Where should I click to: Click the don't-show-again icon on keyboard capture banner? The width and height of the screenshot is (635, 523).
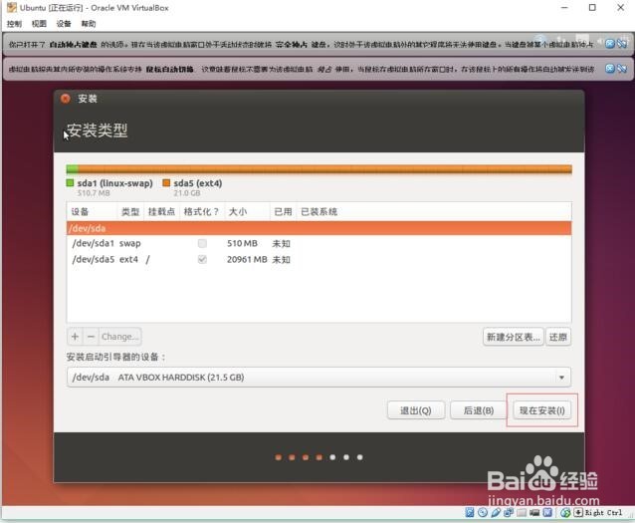click(622, 44)
